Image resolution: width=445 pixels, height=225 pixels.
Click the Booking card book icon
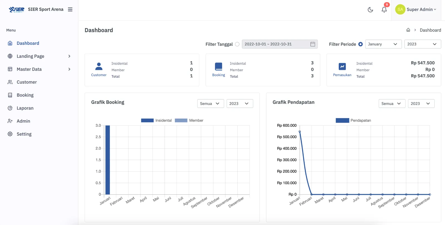tap(219, 66)
